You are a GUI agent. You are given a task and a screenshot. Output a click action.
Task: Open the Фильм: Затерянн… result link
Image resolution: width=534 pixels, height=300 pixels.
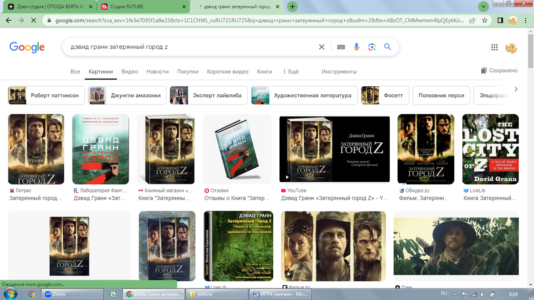425,198
